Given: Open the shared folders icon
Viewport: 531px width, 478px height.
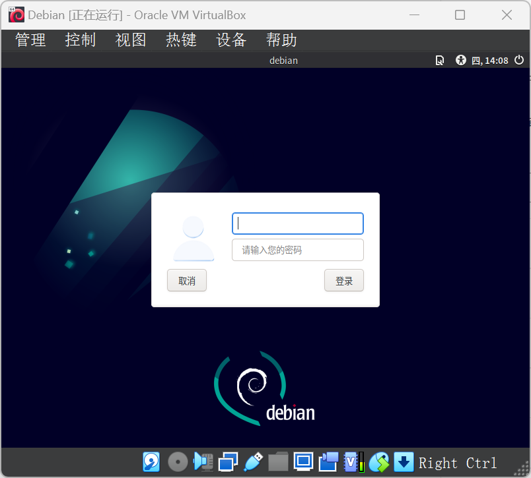Looking at the screenshot, I should (x=278, y=462).
